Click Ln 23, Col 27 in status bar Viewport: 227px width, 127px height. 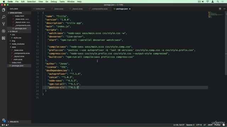click(179, 125)
